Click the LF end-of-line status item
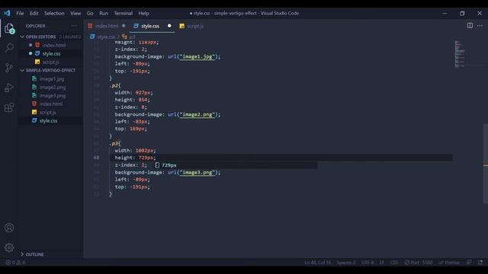The width and height of the screenshot is (488, 274). click(x=381, y=263)
